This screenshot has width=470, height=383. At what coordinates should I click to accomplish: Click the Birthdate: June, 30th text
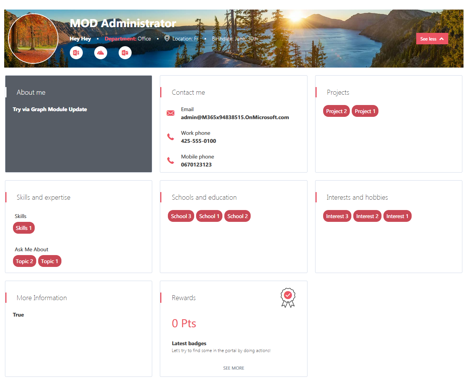tap(235, 39)
